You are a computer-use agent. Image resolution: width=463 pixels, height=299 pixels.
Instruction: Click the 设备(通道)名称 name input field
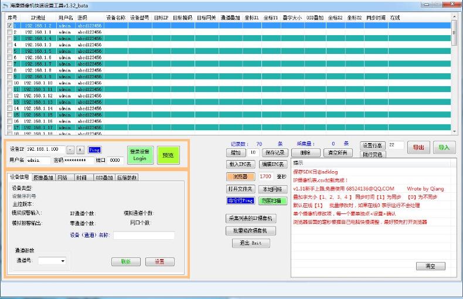coord(144,235)
